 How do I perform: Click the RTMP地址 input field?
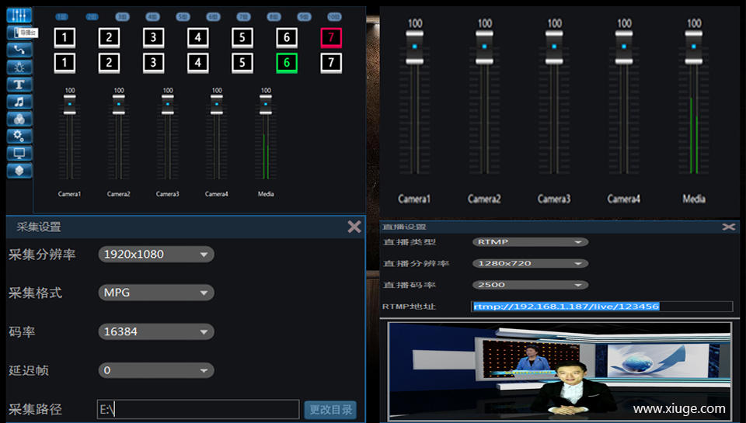coord(601,307)
